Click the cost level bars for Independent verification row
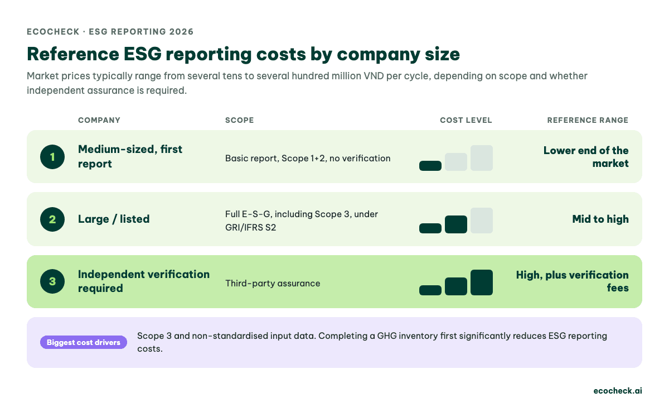The image size is (669, 412). tap(456, 282)
